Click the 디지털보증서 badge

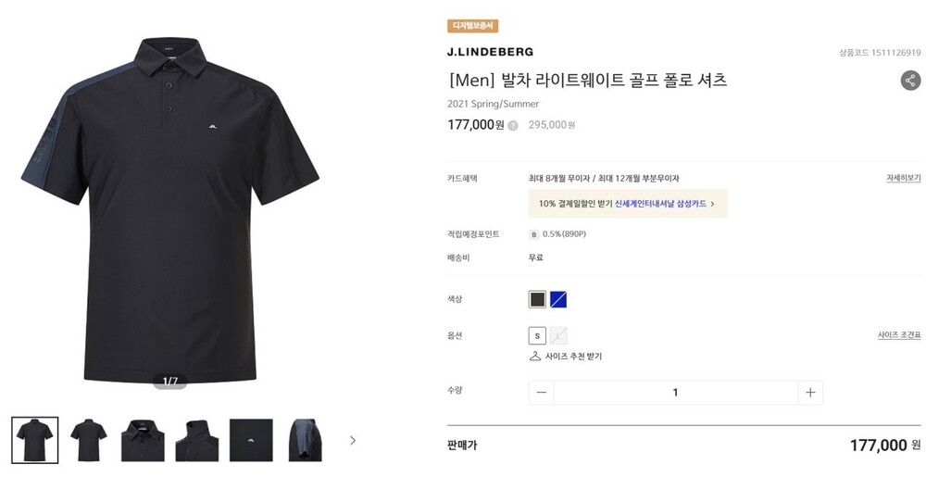point(472,26)
